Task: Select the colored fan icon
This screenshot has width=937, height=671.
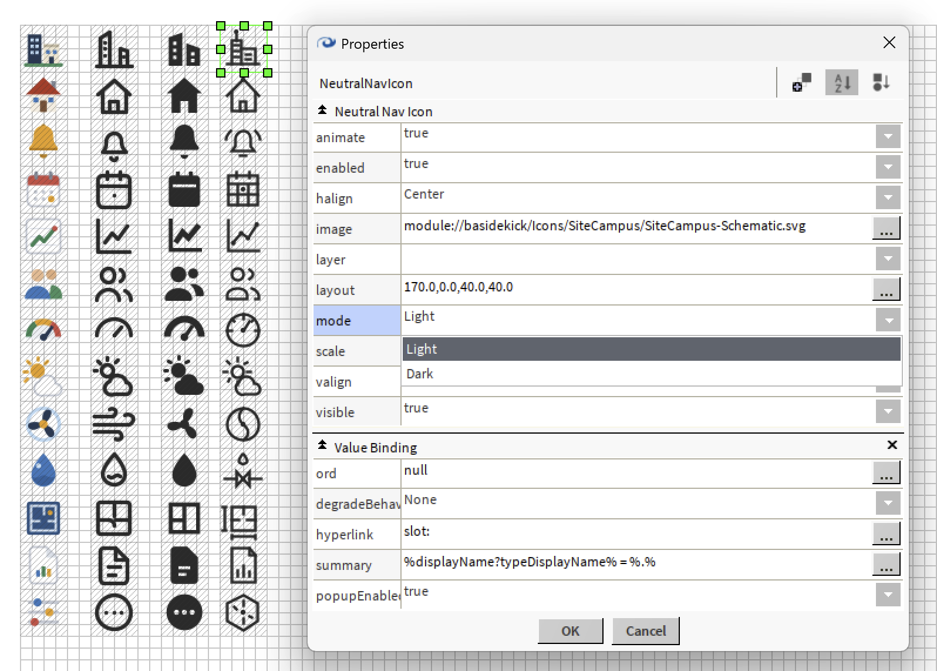Action: click(43, 424)
